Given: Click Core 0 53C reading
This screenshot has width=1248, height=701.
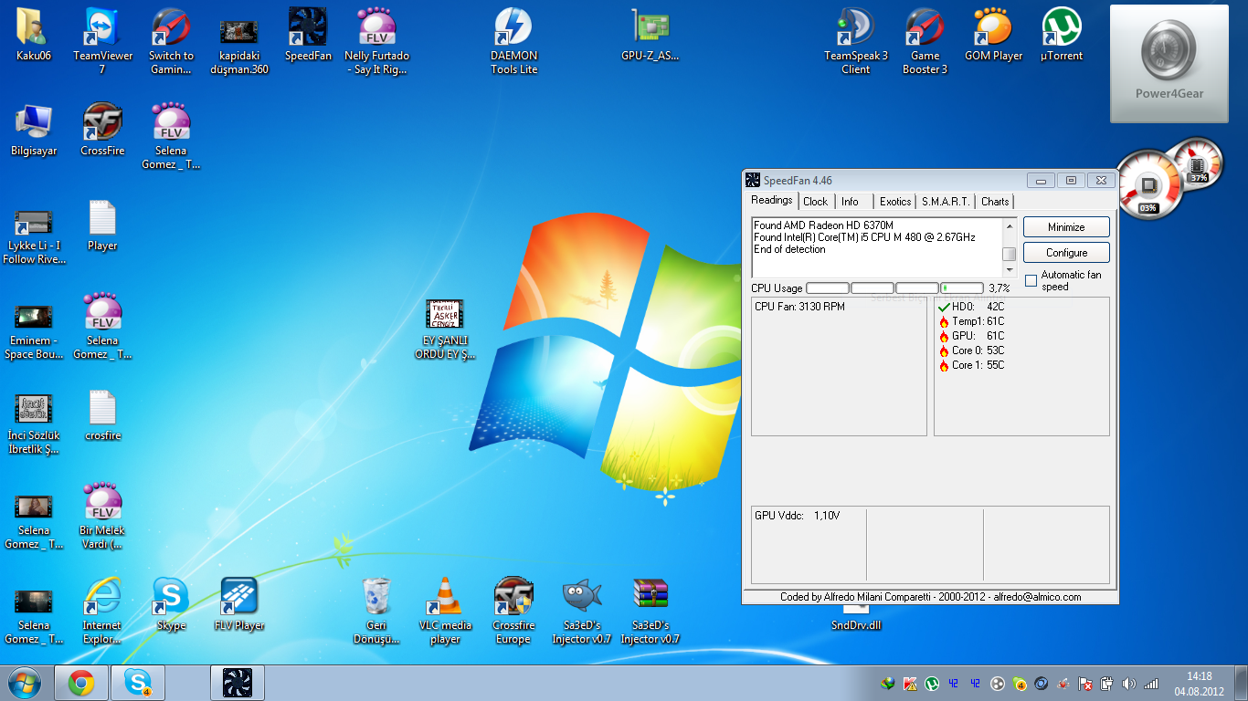Looking at the screenshot, I should click(x=971, y=350).
